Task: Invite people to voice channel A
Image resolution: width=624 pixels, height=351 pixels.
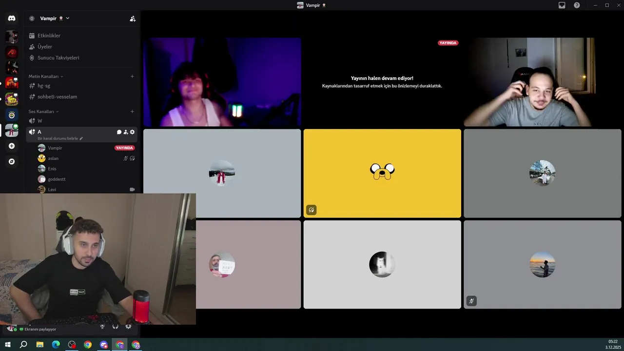Action: (x=126, y=132)
